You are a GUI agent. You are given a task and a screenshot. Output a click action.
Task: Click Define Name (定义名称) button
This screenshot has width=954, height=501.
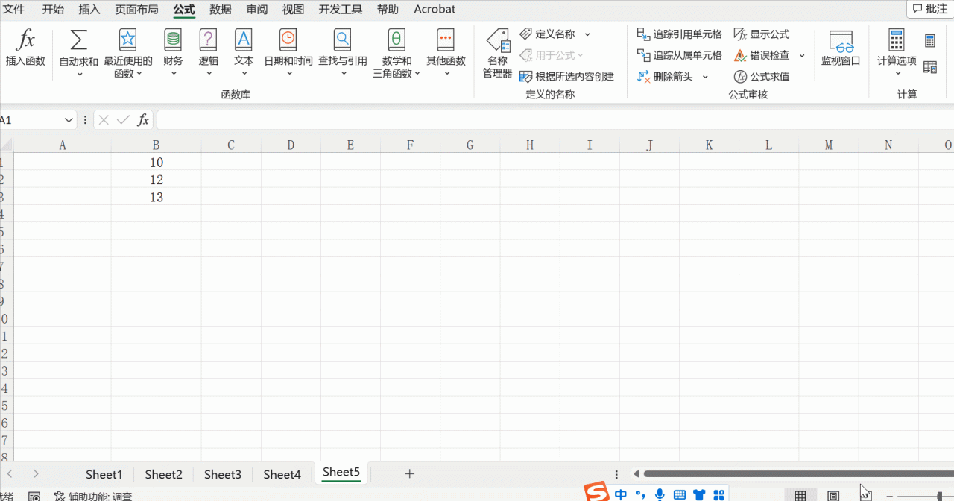coord(548,34)
